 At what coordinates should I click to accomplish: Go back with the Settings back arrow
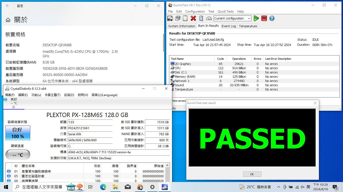pyautogui.click(x=8, y=6)
